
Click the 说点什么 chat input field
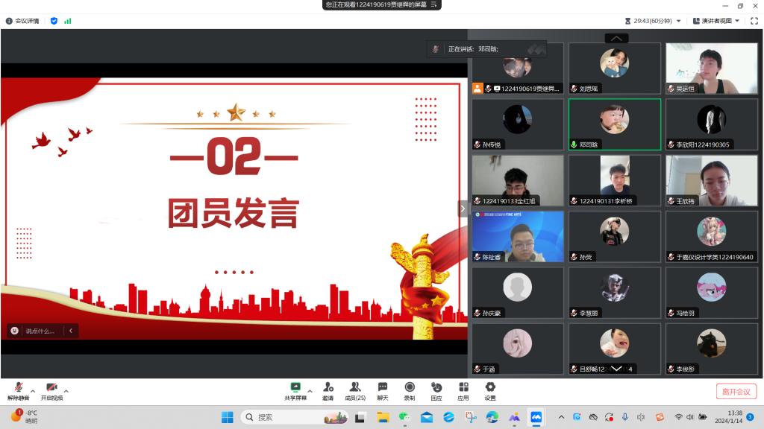(x=40, y=331)
